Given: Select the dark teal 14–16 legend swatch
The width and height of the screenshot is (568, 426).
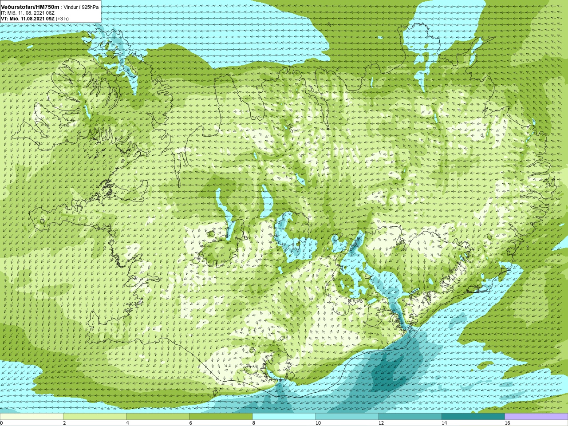Looking at the screenshot, I should [473, 417].
